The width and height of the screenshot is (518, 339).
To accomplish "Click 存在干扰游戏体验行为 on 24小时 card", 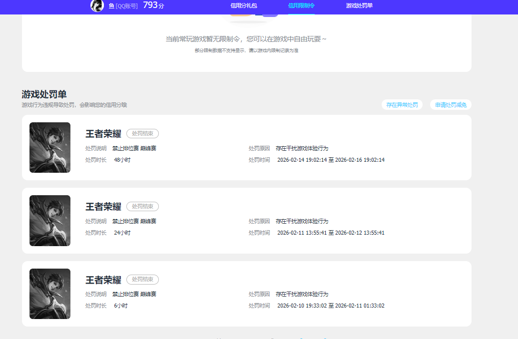I will pos(302,221).
